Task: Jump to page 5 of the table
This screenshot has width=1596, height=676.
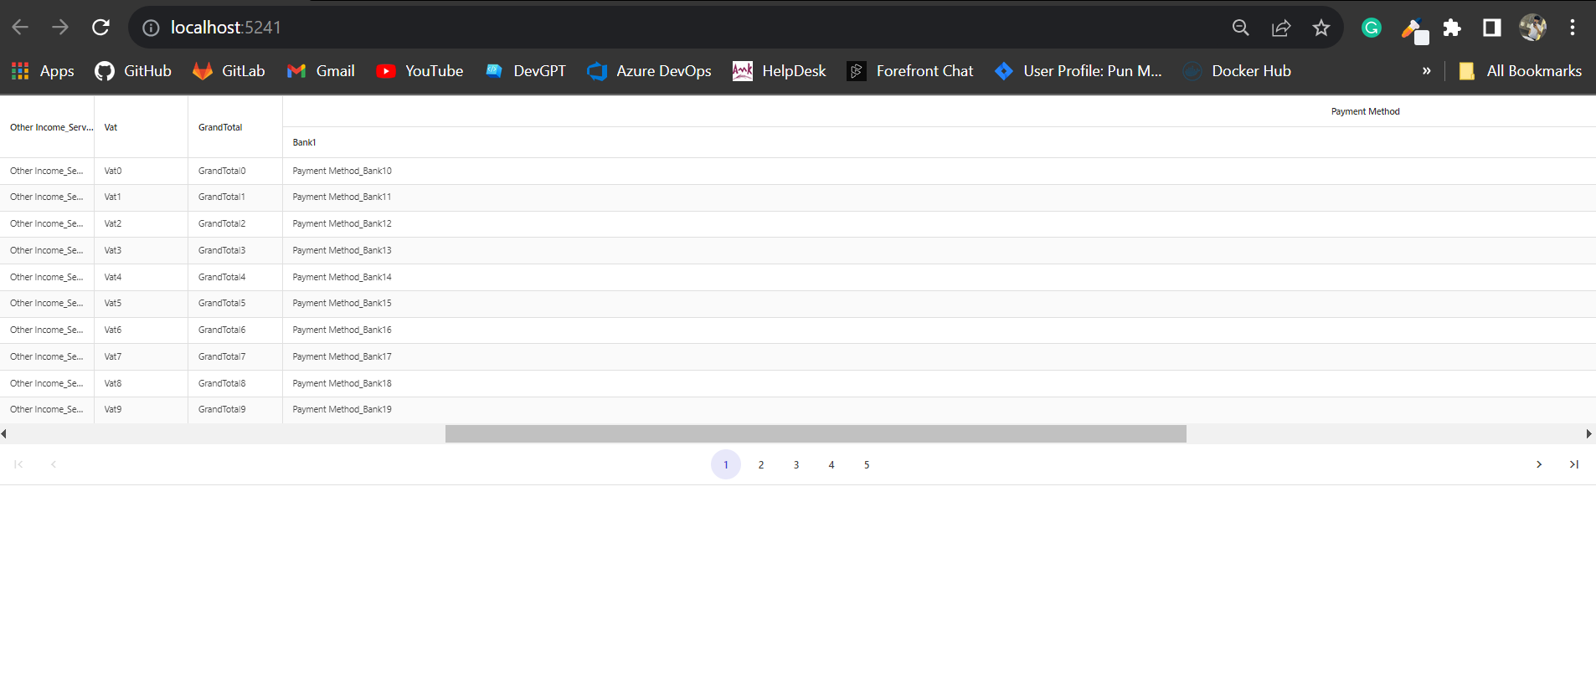Action: 867,464
